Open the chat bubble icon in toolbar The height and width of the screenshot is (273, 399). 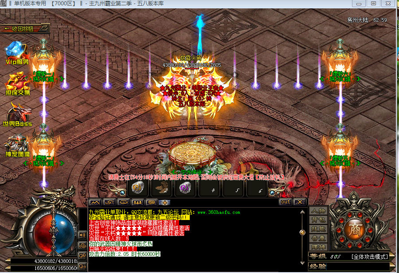click(152, 202)
